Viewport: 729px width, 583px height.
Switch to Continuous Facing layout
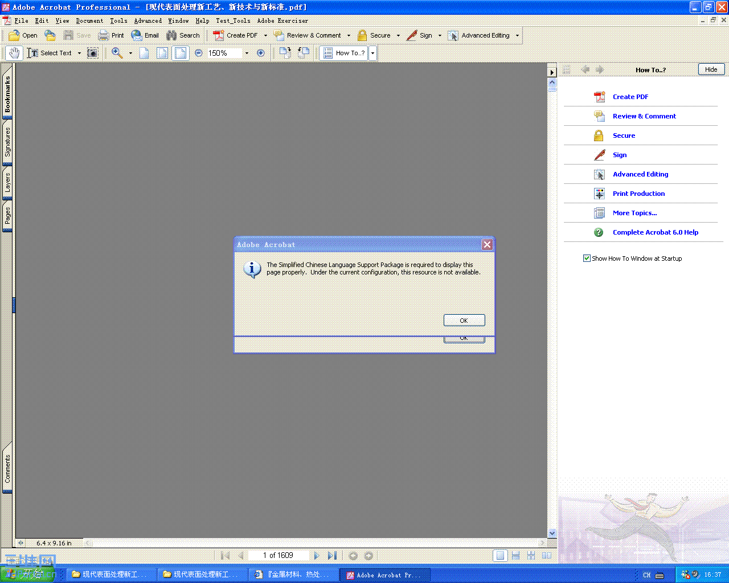pyautogui.click(x=531, y=556)
